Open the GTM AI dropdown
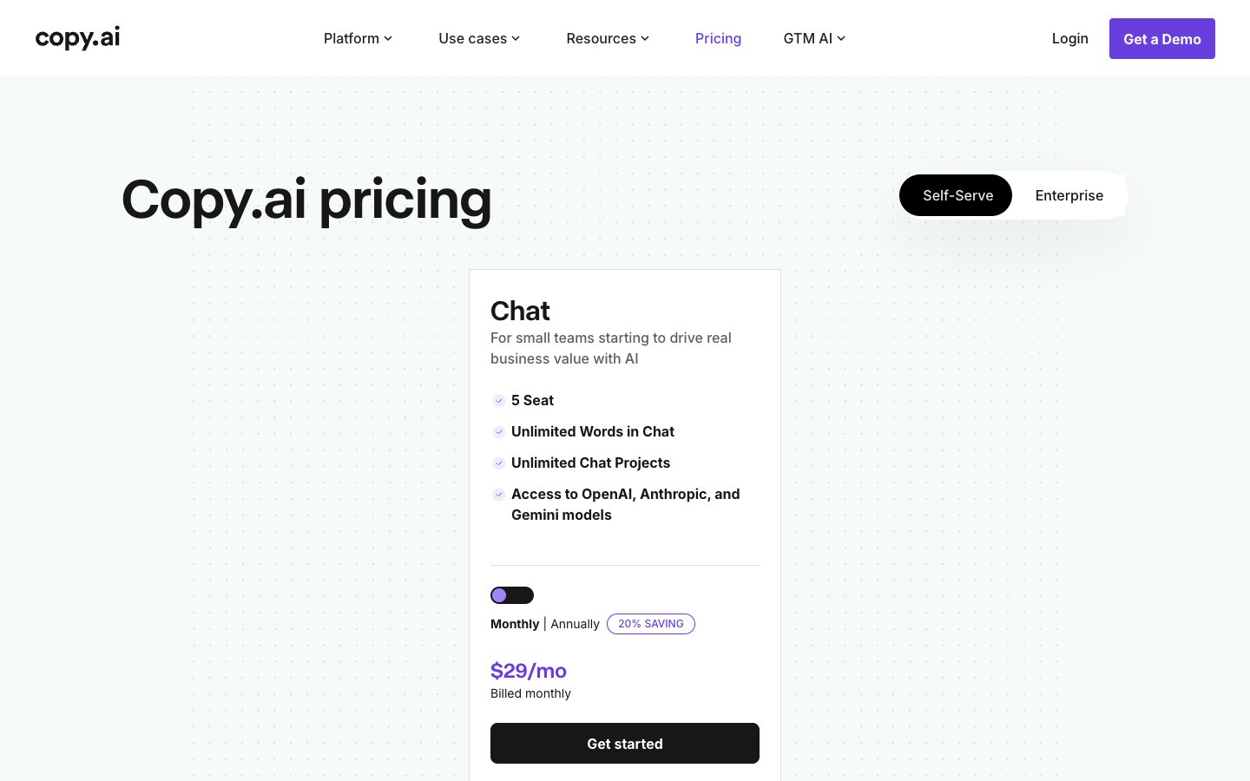Image resolution: width=1250 pixels, height=781 pixels. coord(814,38)
